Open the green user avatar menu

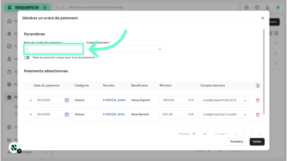point(278,7)
